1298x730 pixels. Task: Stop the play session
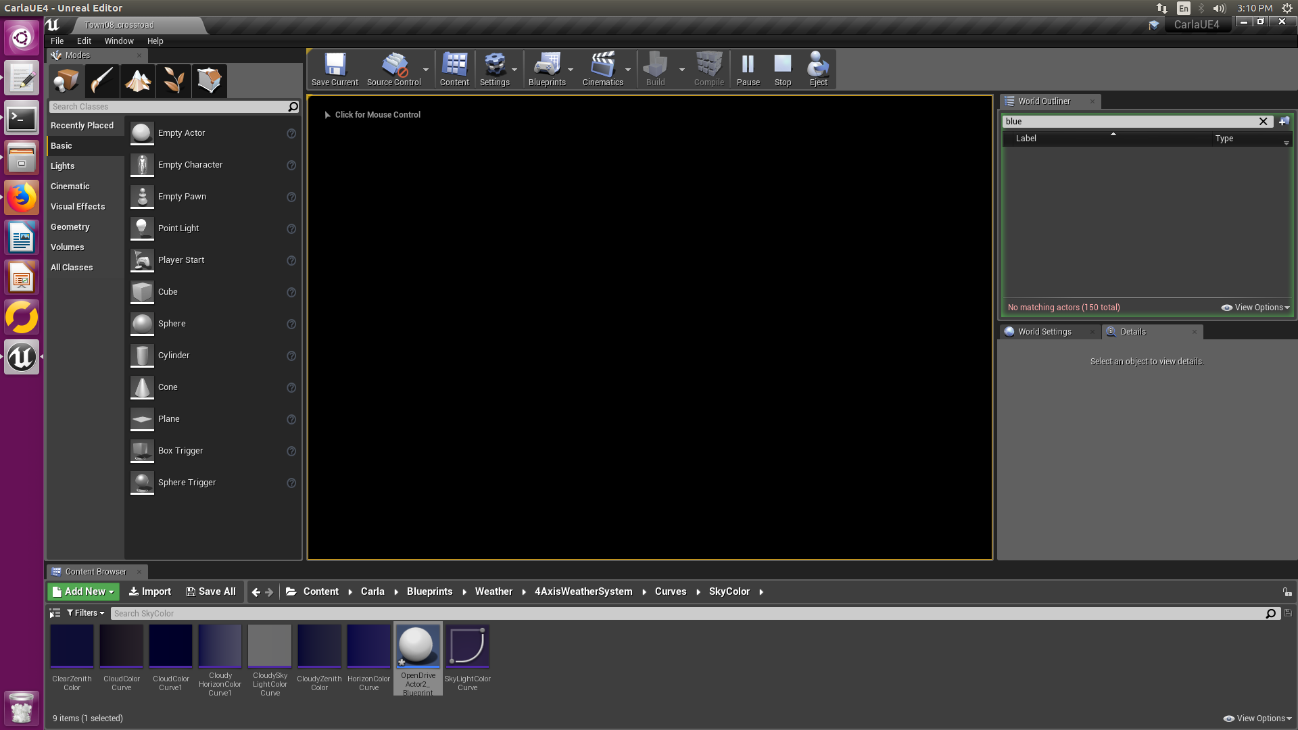pos(783,69)
